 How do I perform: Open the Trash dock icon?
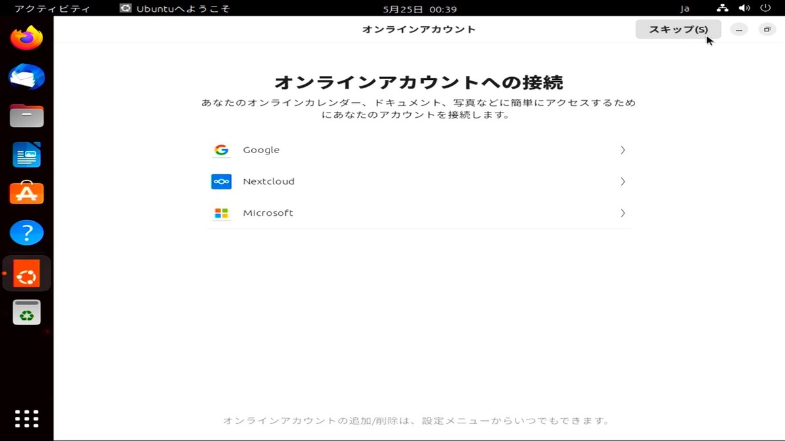[x=27, y=313]
